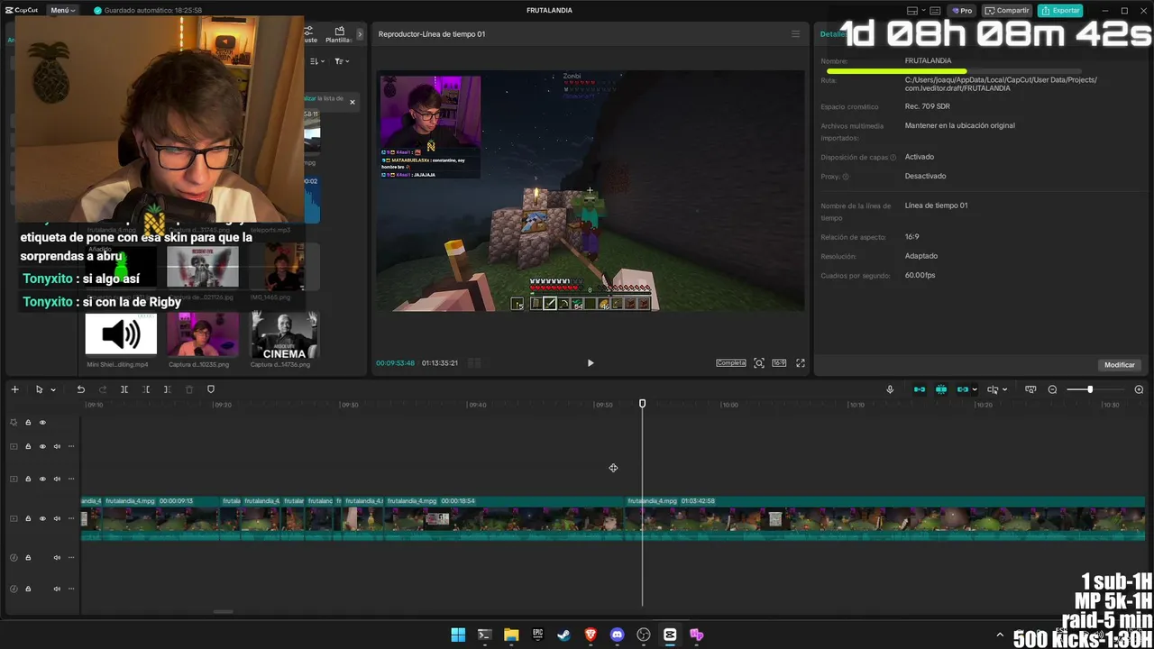The height and width of the screenshot is (649, 1154).
Task: Choose the Select pointer tool in timeline toolbar
Action: tap(39, 389)
